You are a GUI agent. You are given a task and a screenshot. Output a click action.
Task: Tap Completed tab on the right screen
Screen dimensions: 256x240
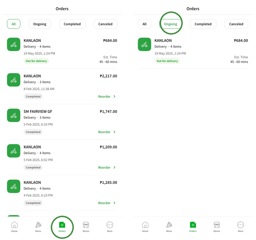pos(203,24)
